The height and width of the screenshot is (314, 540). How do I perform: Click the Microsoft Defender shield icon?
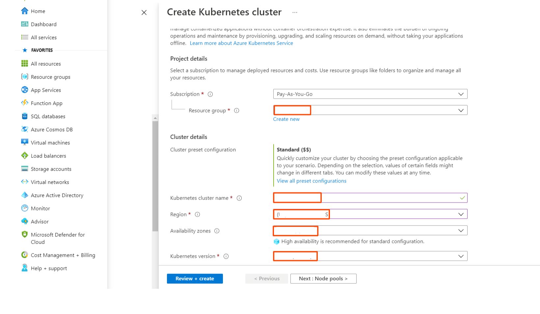[25, 234]
